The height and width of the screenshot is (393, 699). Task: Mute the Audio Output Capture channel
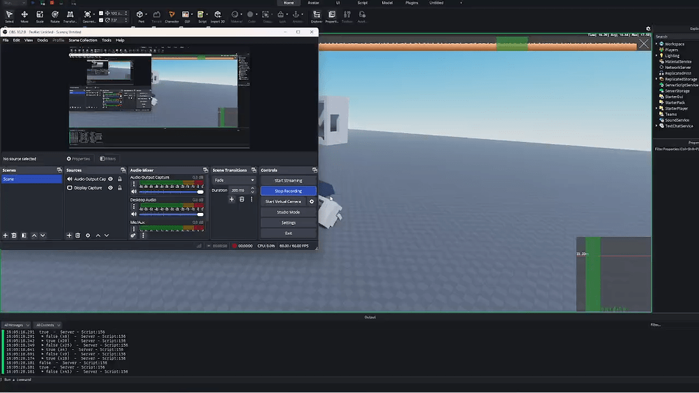(x=134, y=192)
